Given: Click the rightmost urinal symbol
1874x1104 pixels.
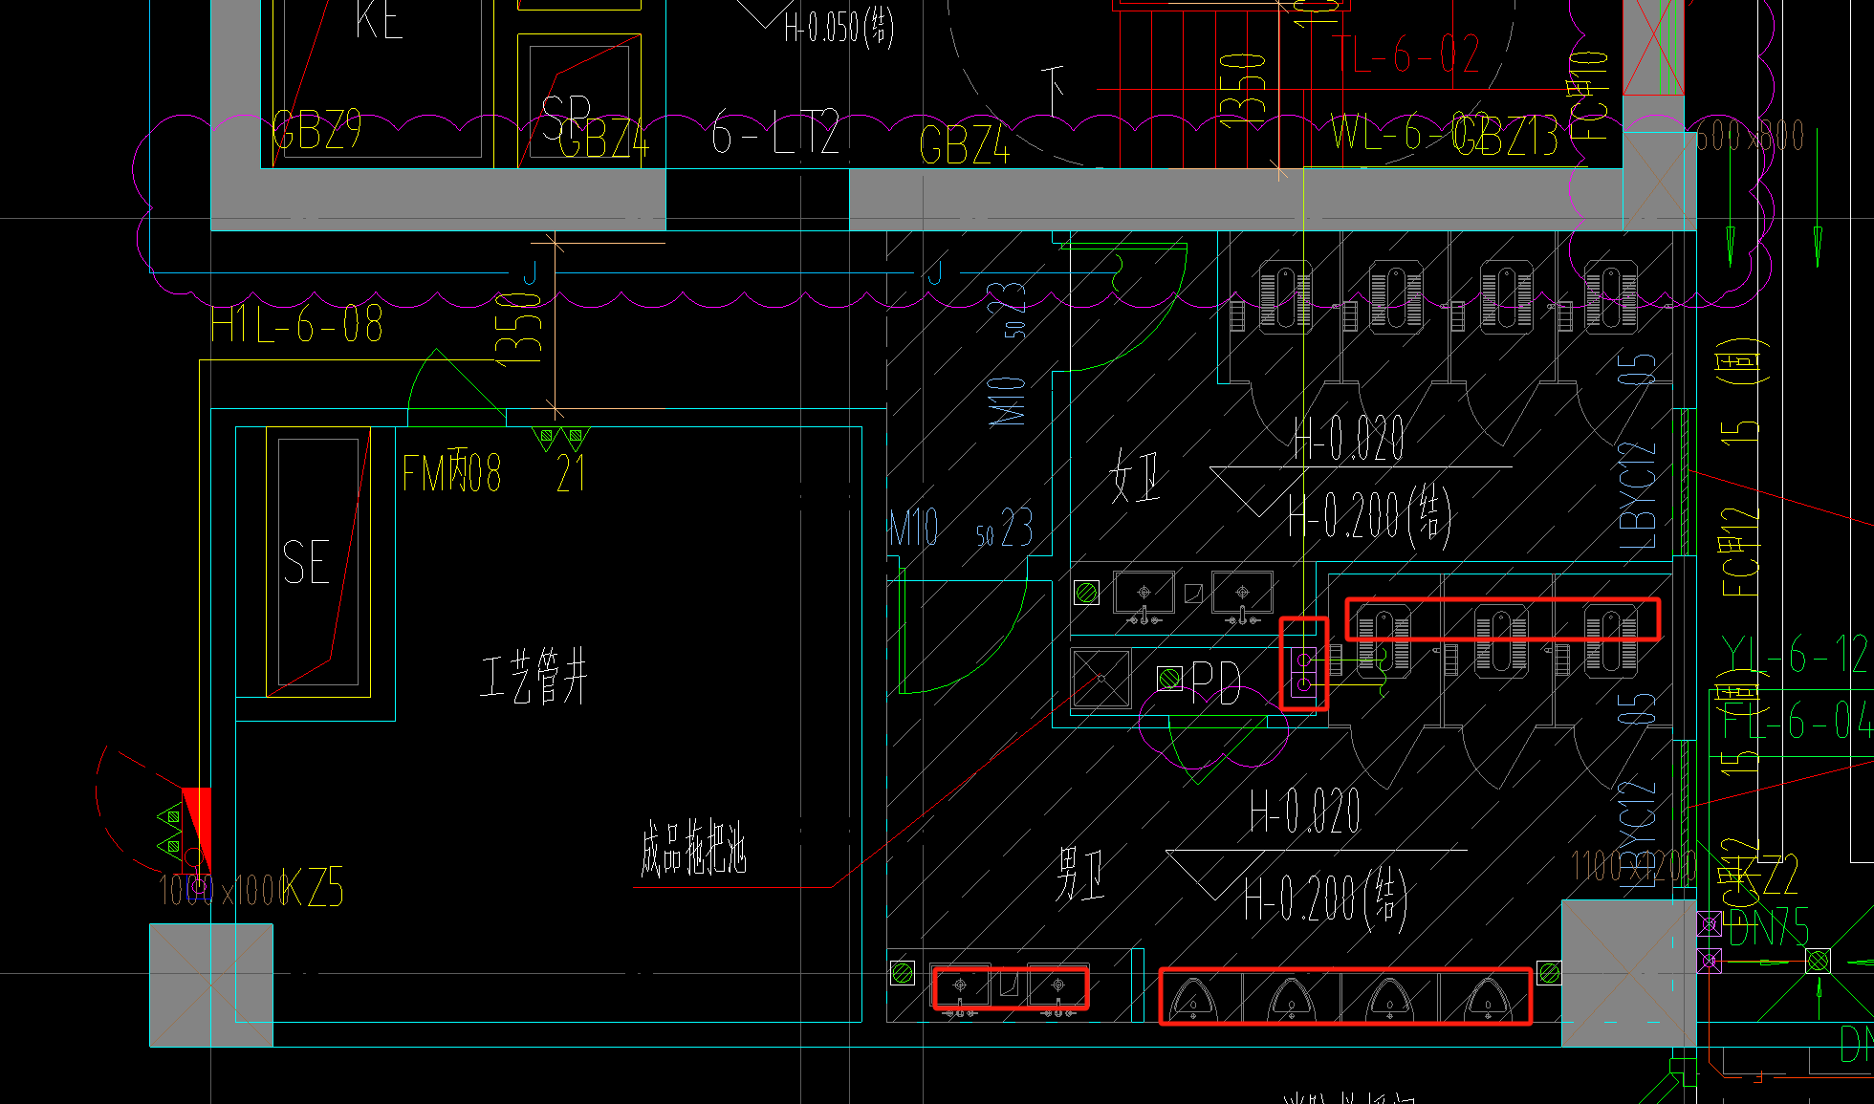Looking at the screenshot, I should click(1488, 999).
